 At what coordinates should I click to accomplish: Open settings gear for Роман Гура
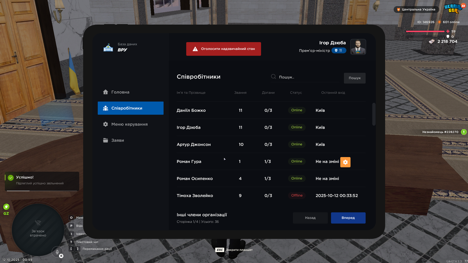346,162
